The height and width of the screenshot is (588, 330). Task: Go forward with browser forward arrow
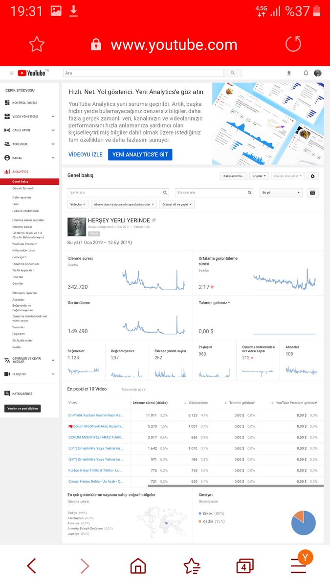[85, 566]
